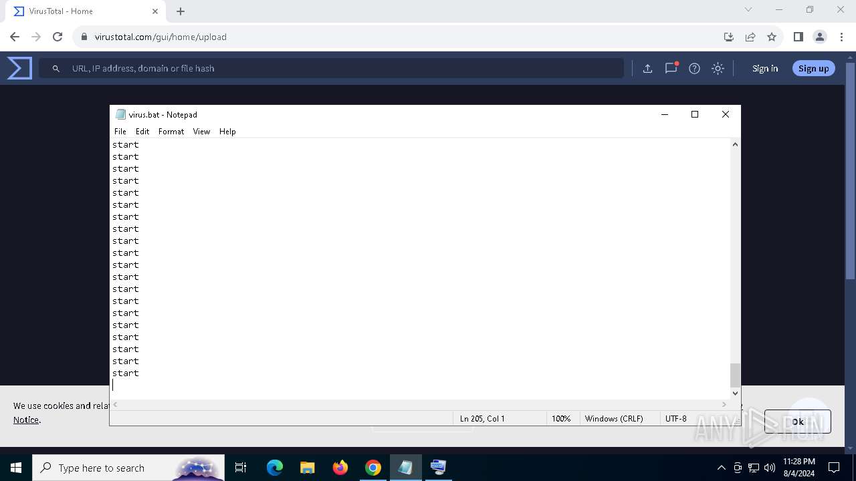Open a new Chrome tab
Viewport: 856px width, 481px height.
coord(181,11)
